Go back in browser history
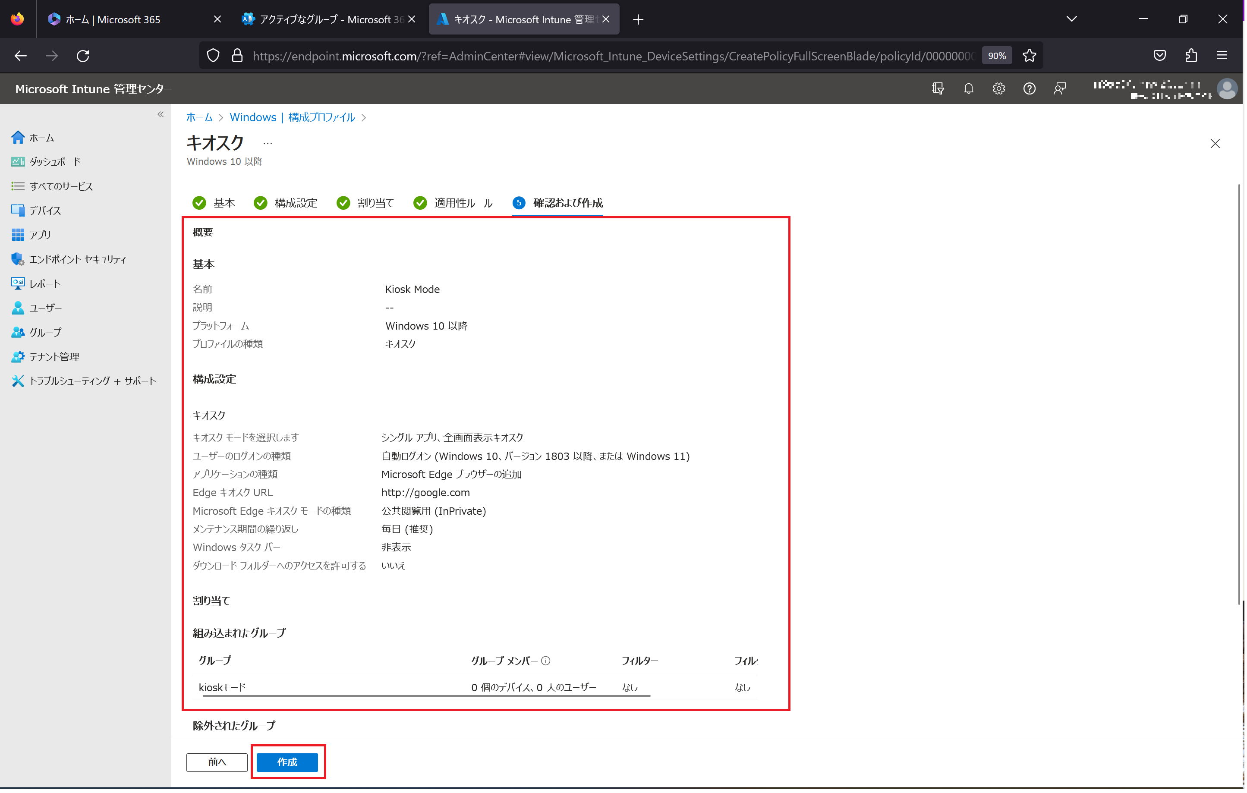 (x=20, y=56)
